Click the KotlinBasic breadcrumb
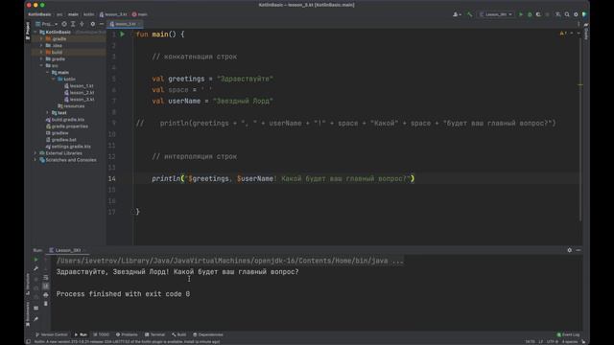 [39, 14]
